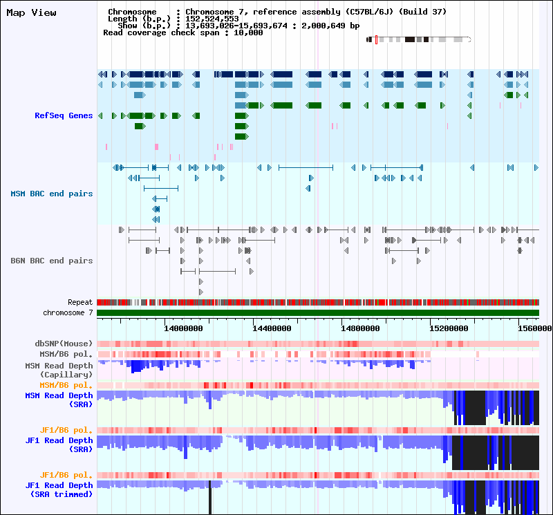The width and height of the screenshot is (553, 515).
Task: Click the deepest blue peak in MSM Capillary depth
Action: pyautogui.click(x=135, y=366)
